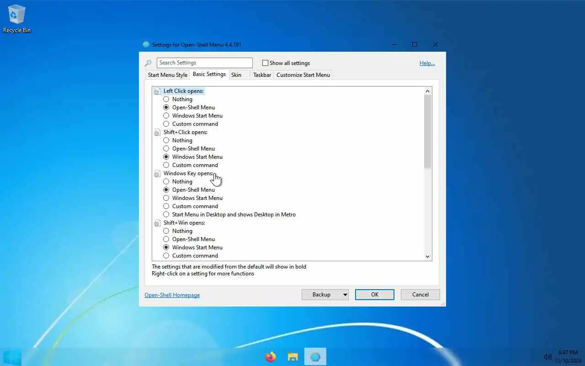Click the OK button
Viewport: 585px width, 366px height.
375,295
